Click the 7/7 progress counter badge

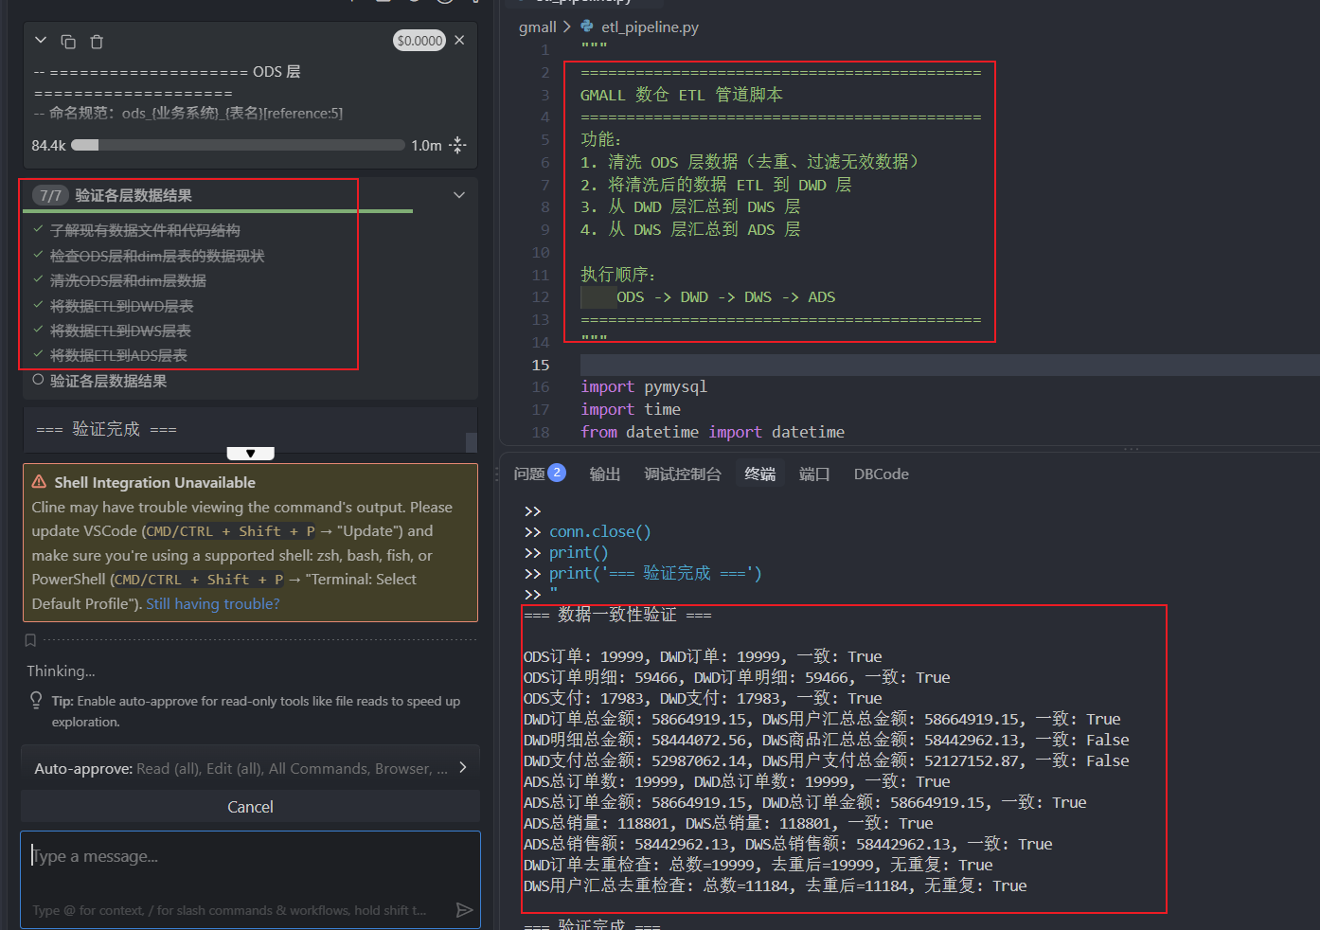[50, 195]
